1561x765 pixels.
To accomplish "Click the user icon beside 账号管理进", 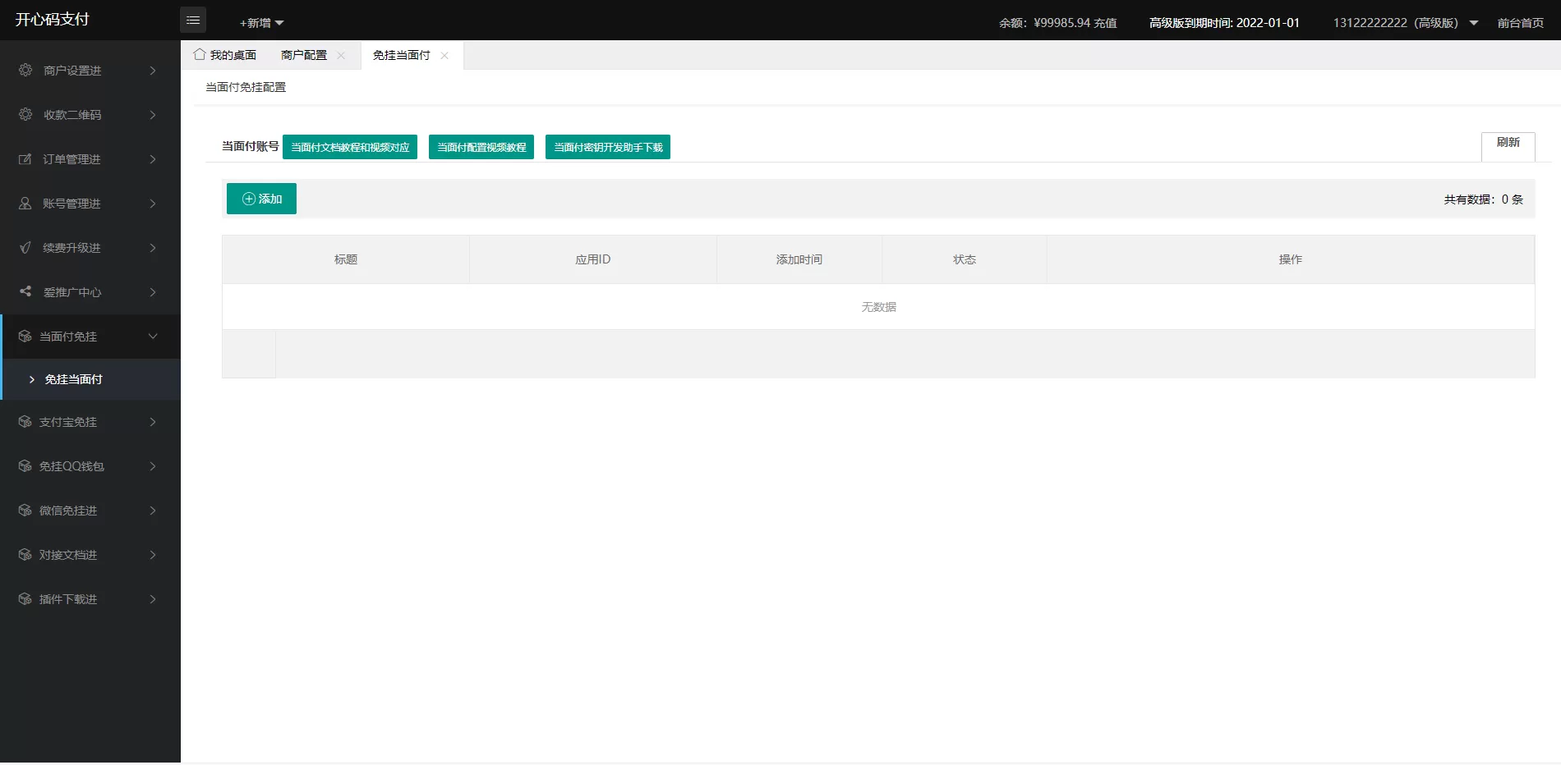I will 25,203.
